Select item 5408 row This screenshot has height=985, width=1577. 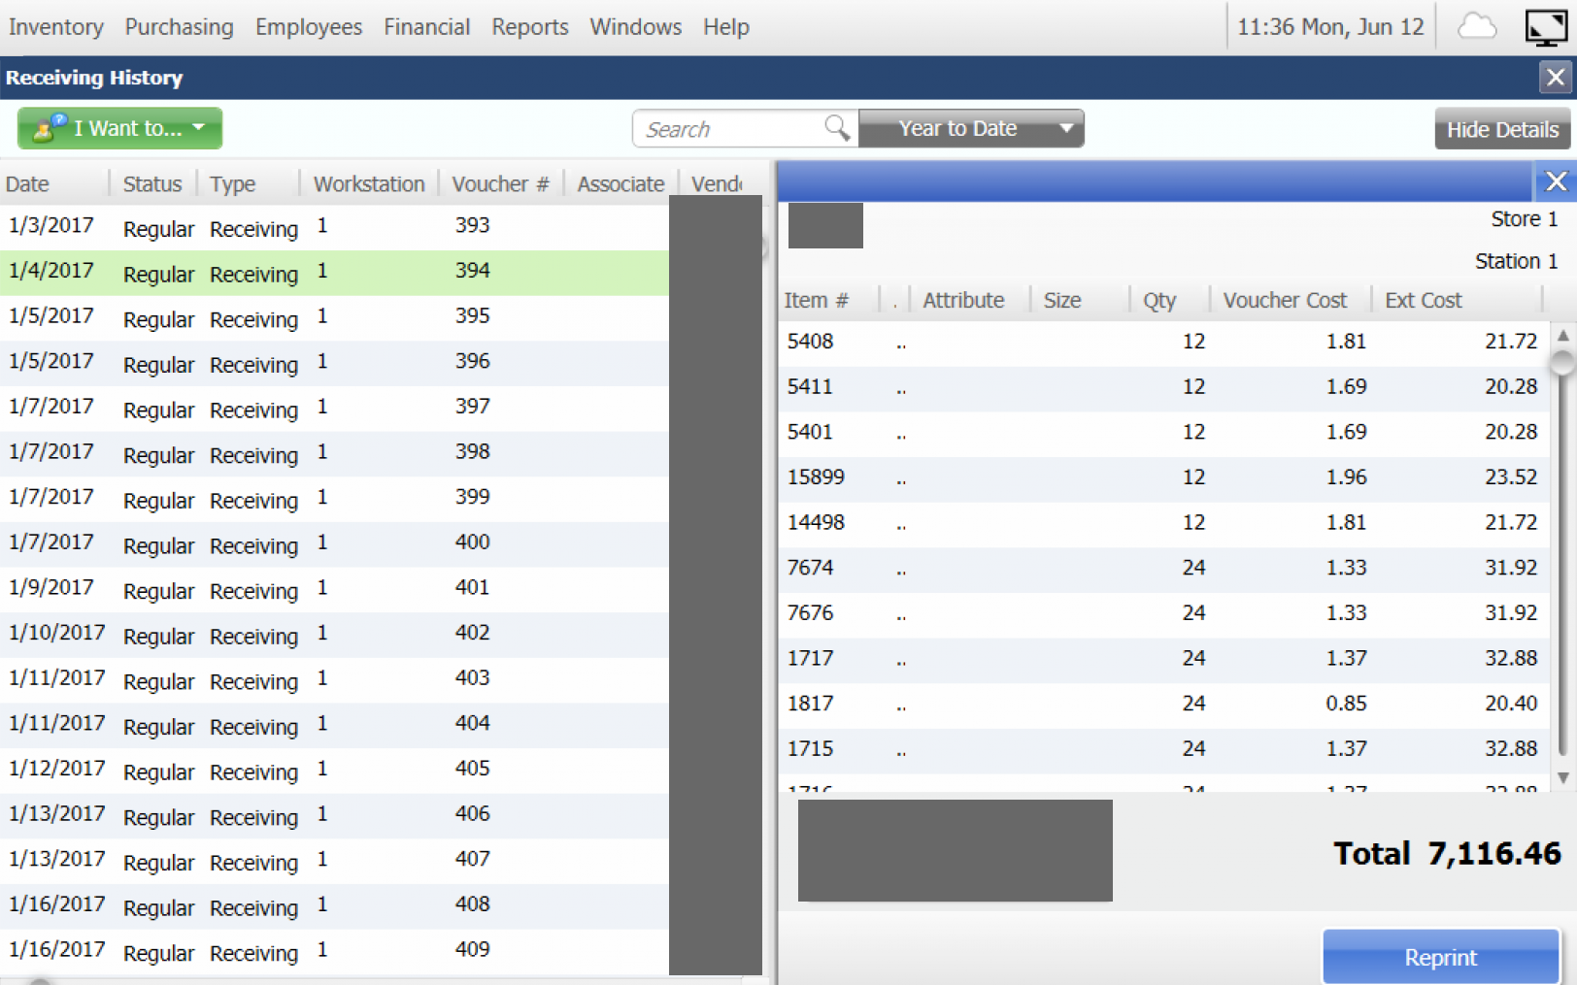click(x=1163, y=342)
